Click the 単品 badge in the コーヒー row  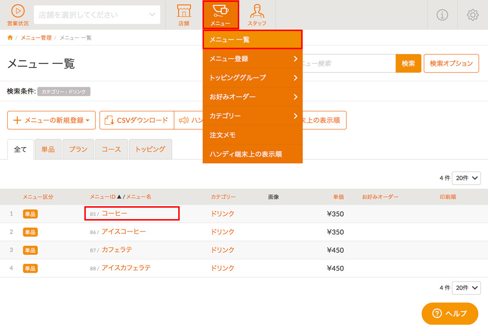click(30, 214)
